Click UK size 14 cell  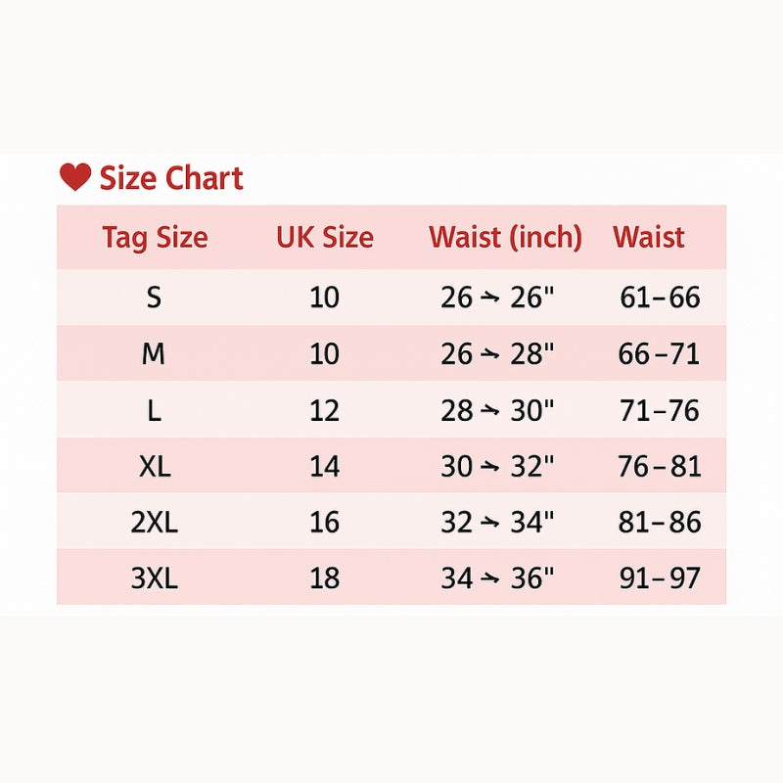click(x=325, y=467)
